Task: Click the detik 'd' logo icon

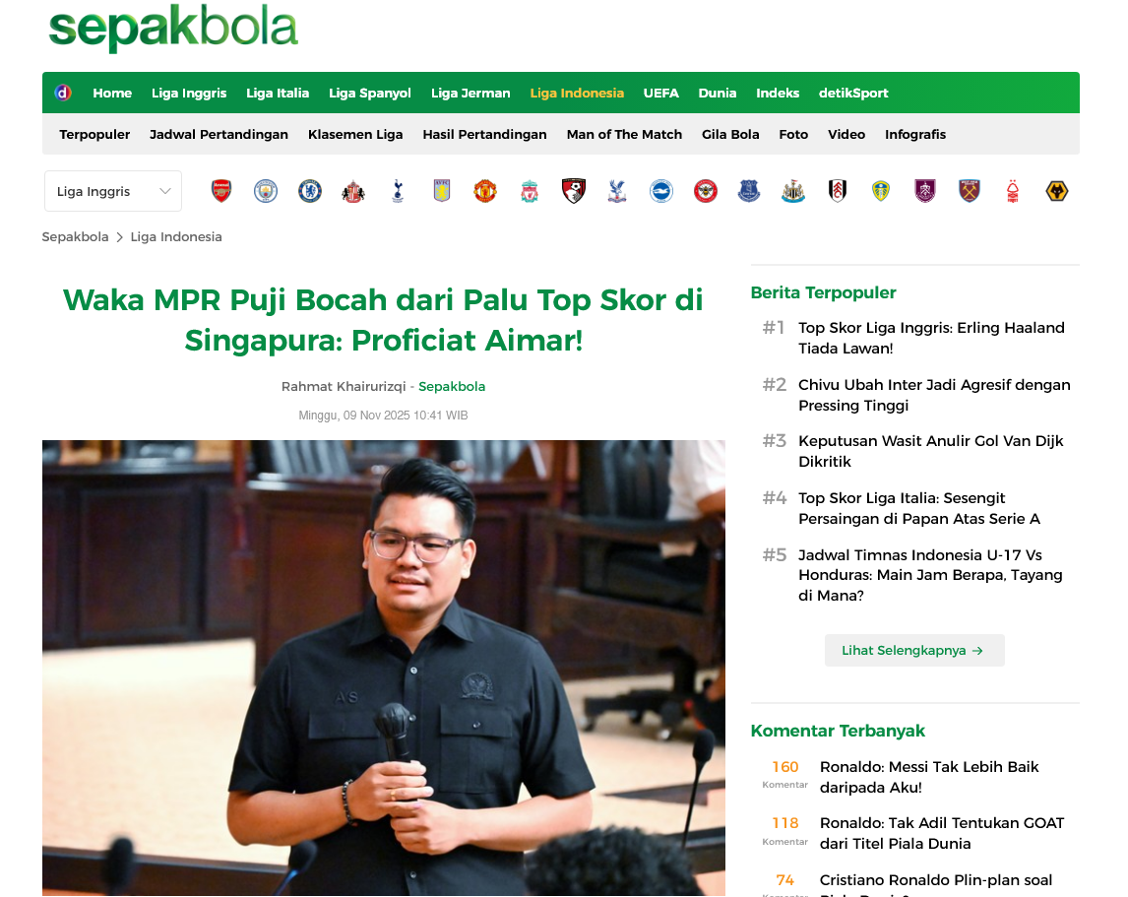Action: tap(63, 93)
